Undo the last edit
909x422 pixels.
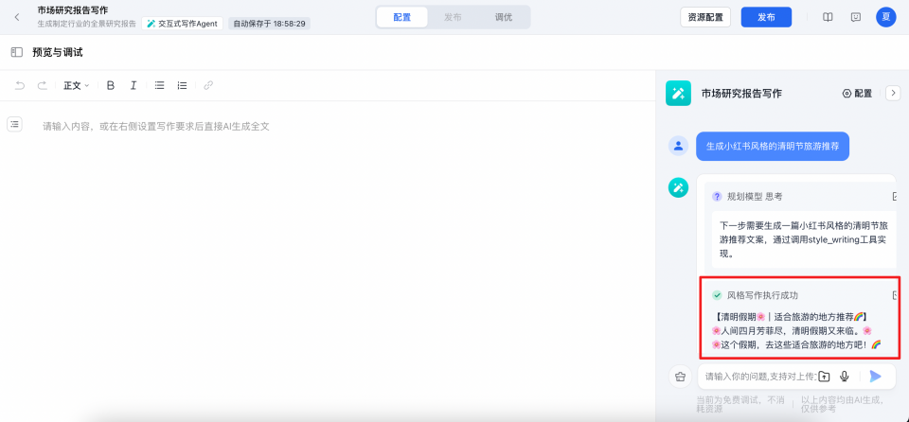point(20,86)
